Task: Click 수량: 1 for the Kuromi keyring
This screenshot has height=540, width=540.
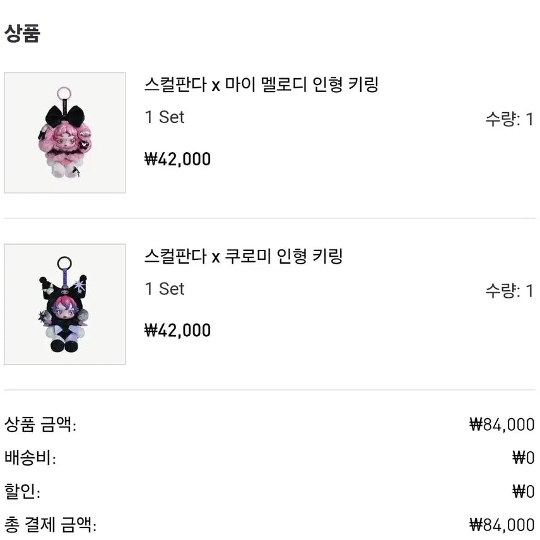Action: pos(509,290)
